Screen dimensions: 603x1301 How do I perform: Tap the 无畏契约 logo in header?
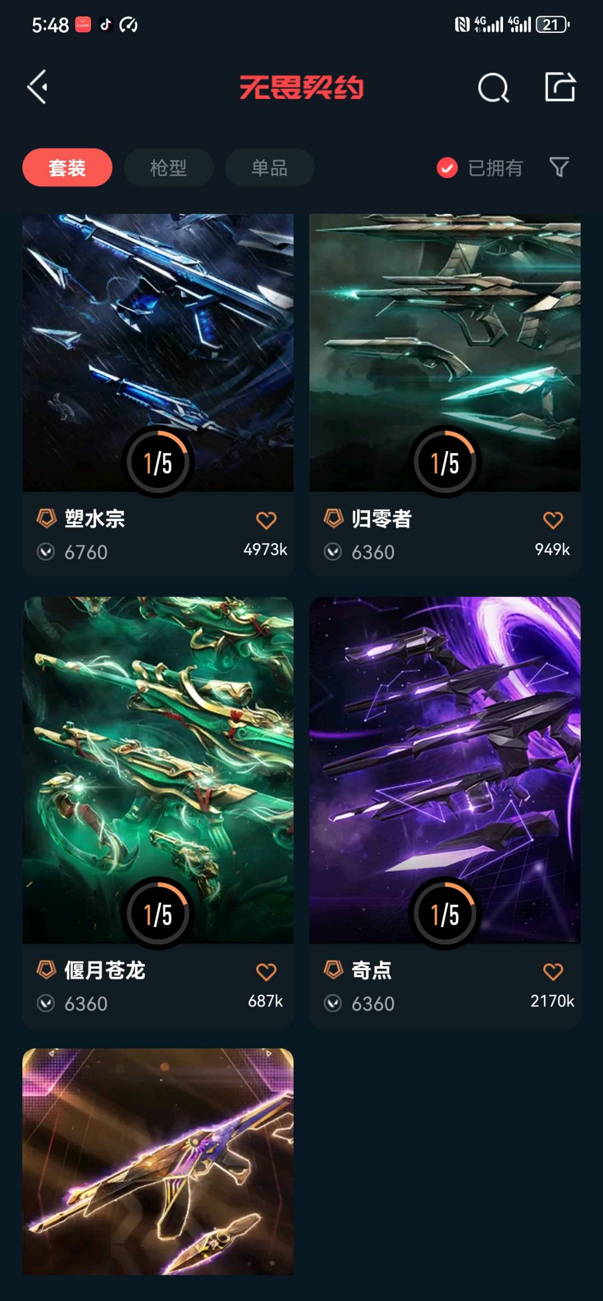(301, 88)
